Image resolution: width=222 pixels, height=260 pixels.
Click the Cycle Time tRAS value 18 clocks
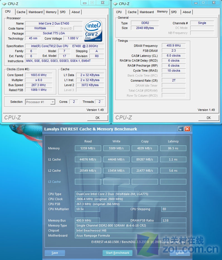(174, 71)
